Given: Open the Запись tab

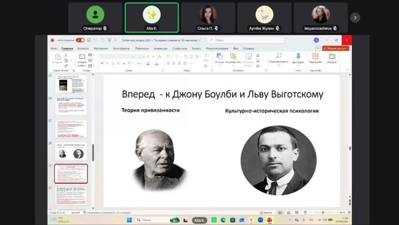Looking at the screenshot, I should click(196, 48).
